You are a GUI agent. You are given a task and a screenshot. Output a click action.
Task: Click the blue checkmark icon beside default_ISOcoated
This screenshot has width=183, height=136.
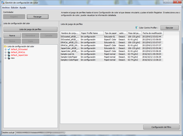[9, 49]
